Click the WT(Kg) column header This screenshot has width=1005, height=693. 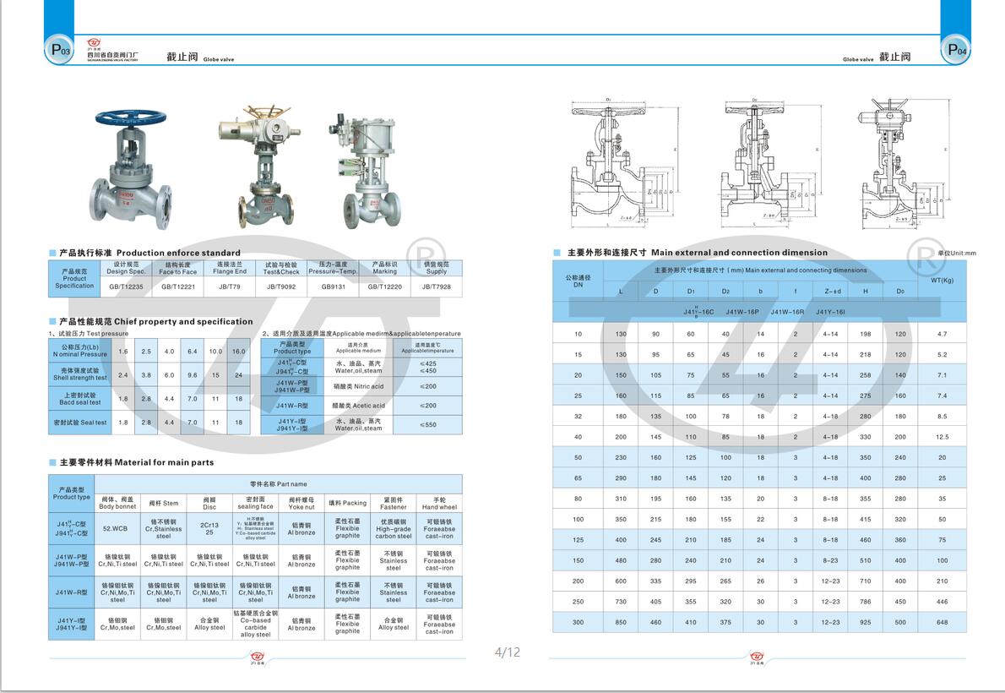click(942, 280)
